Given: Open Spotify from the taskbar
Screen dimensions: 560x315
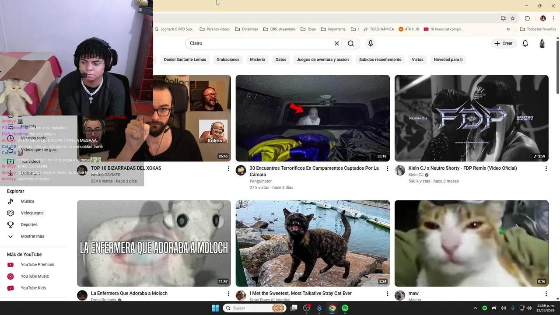Looking at the screenshot, I should 345,308.
